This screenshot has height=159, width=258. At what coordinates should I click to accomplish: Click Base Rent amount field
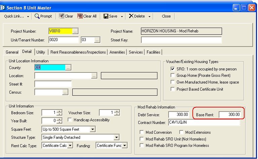point(230,115)
